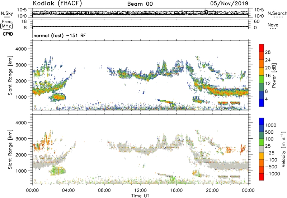Click the 'N.Sky' legend label
The image size is (287, 198).
(7, 13)
